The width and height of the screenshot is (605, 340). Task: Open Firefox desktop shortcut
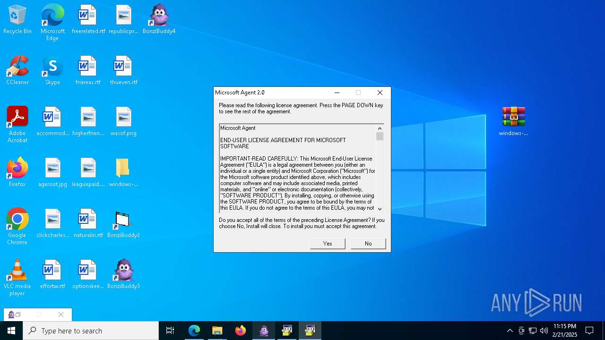coord(17,172)
